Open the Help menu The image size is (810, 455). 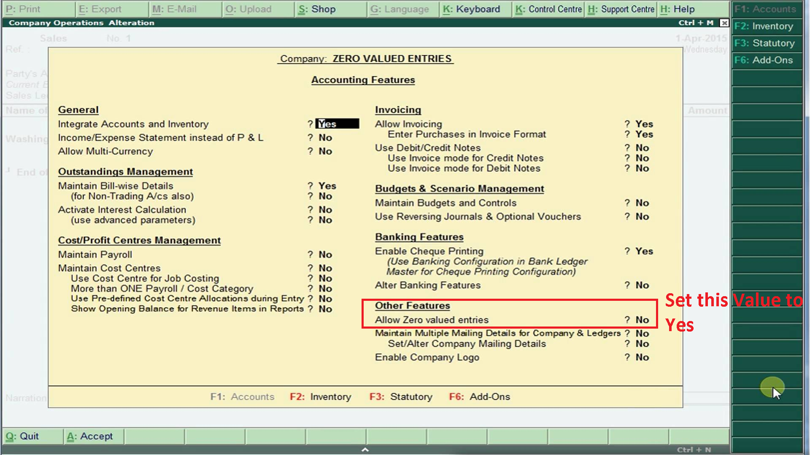(x=693, y=9)
